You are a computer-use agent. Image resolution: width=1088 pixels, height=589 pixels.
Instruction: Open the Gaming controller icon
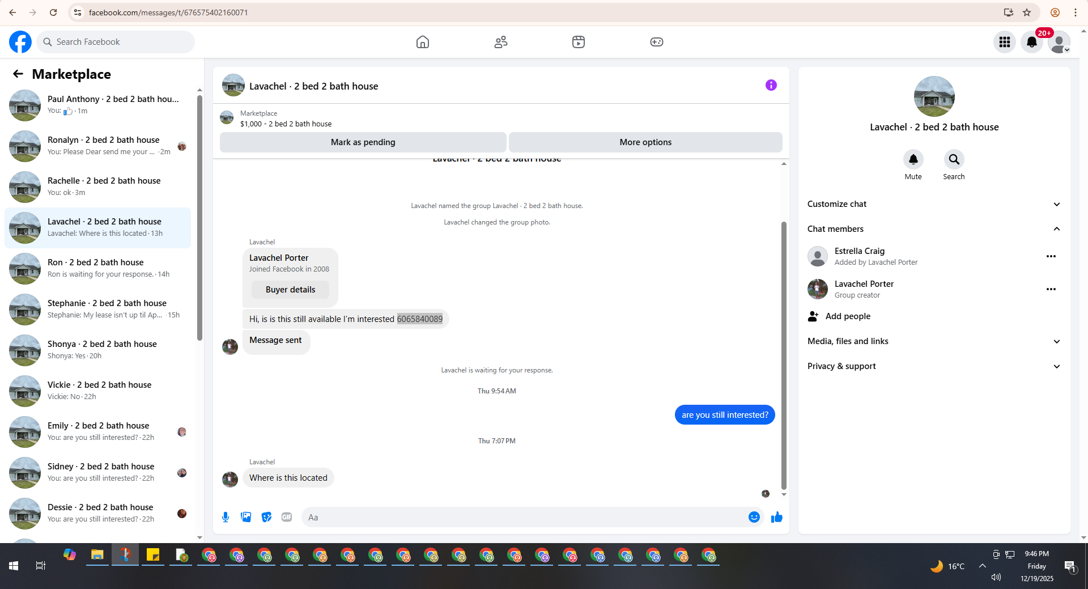click(x=657, y=42)
